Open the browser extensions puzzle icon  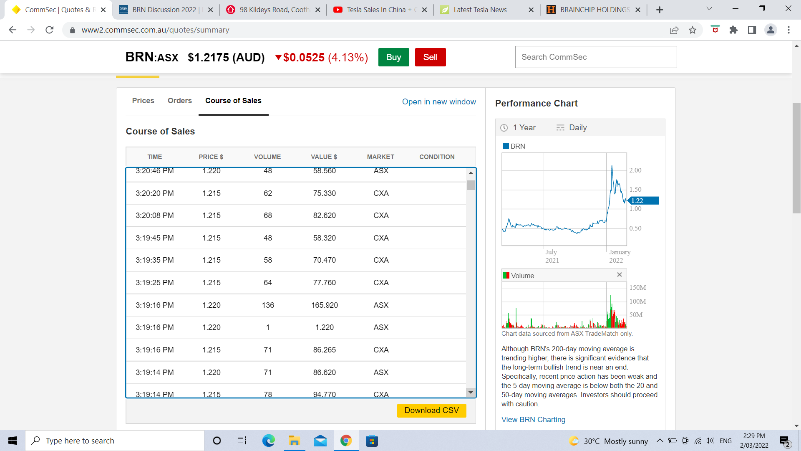coord(733,30)
